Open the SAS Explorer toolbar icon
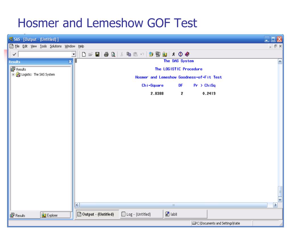 [x=165, y=54]
